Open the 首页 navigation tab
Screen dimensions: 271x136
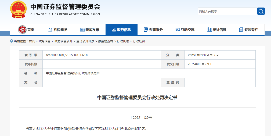coord(26,30)
